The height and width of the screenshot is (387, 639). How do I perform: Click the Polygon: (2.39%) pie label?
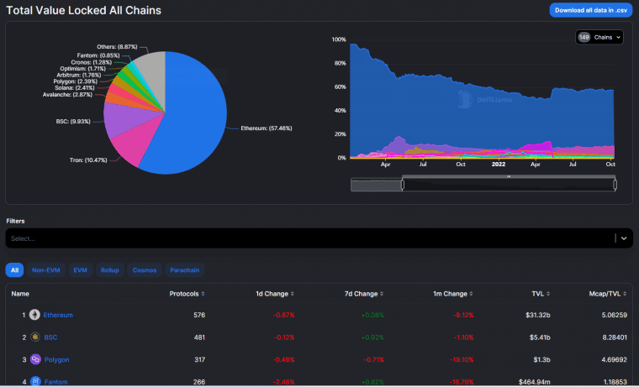click(x=76, y=81)
